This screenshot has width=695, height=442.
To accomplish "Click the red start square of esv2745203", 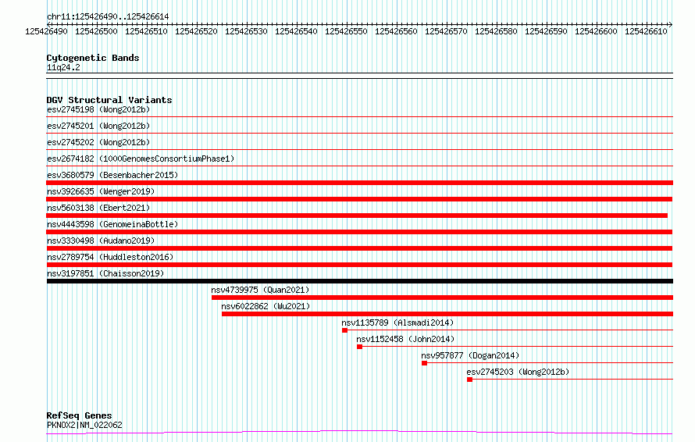I will click(469, 380).
